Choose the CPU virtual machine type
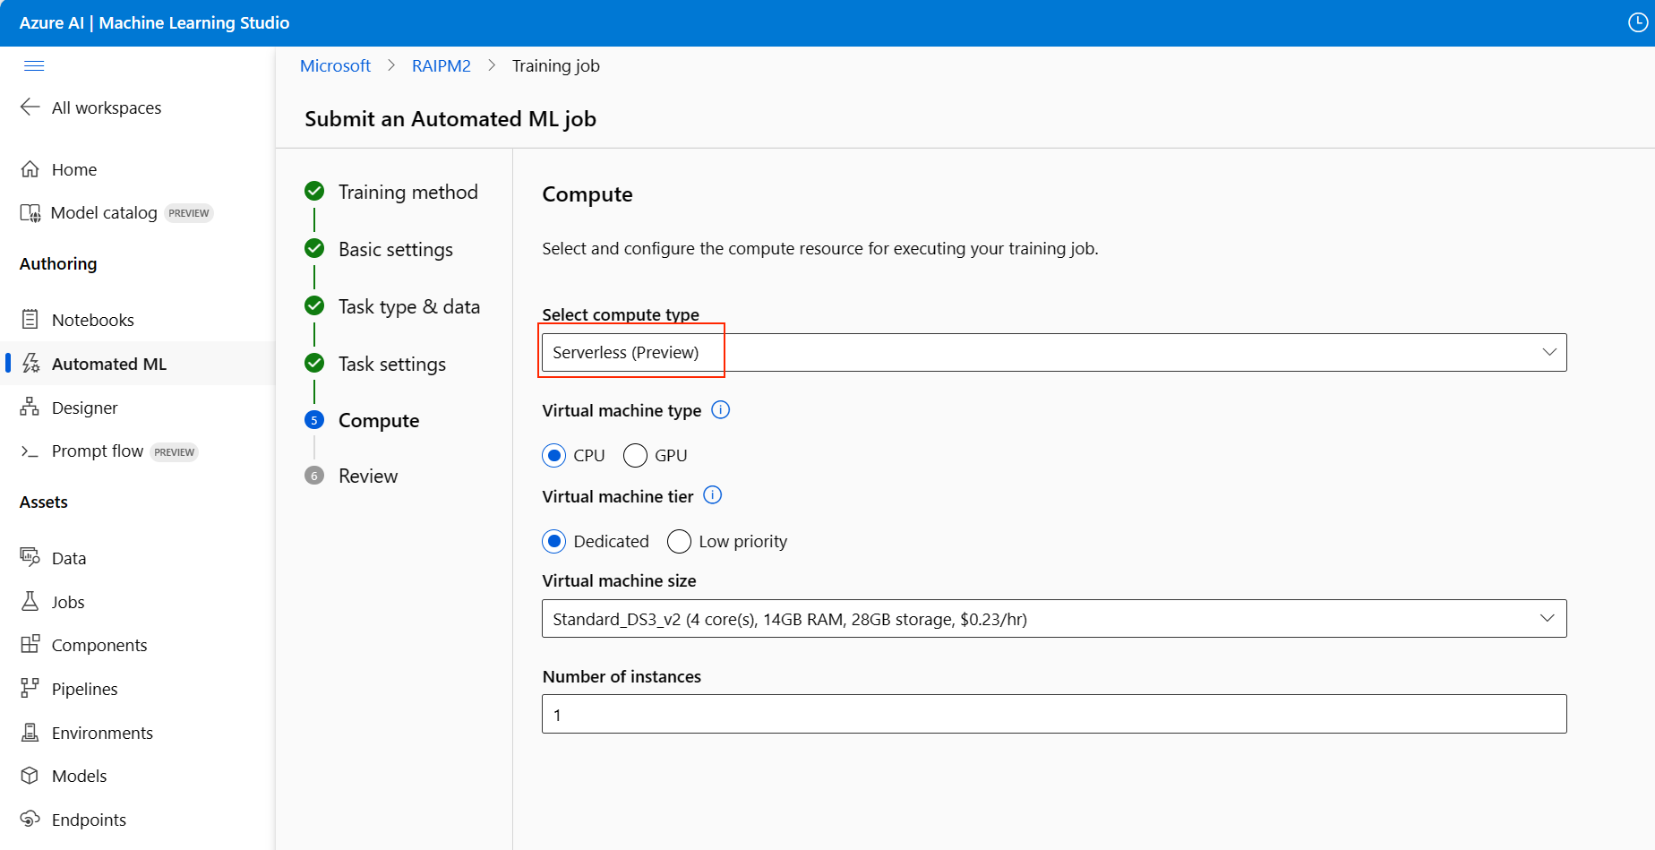Viewport: 1655px width, 850px height. click(554, 456)
